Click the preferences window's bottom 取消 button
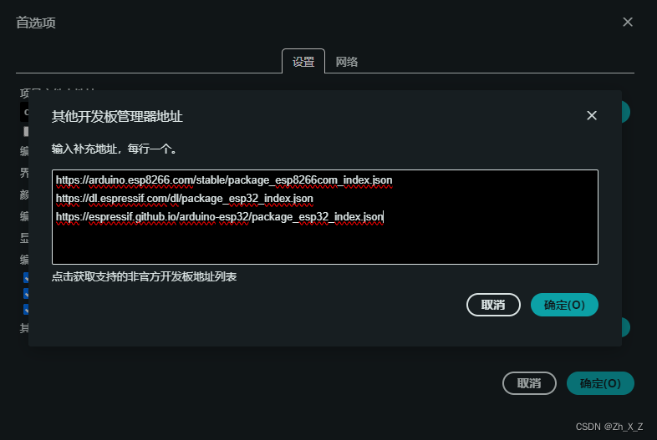657x440 pixels. click(529, 383)
